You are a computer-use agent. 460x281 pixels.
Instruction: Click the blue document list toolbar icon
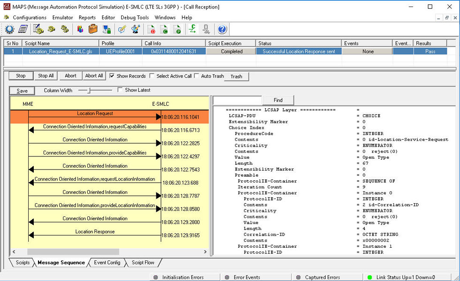[23, 29]
